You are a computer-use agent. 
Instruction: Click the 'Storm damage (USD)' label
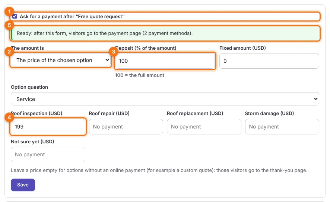coord(269,113)
